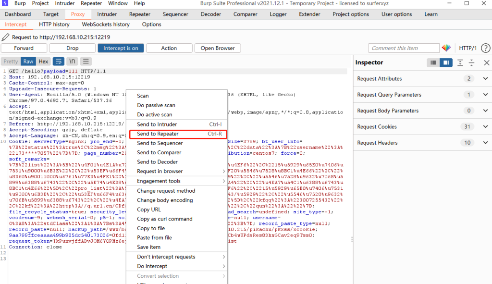Click the Forward button
The image size is (492, 284).
coord(24,48)
